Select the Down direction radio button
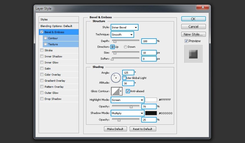This screenshot has width=245, height=143. tap(125, 47)
